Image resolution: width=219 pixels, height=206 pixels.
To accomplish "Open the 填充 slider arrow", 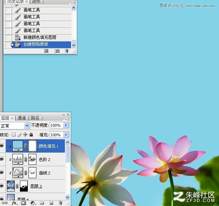I will 66,135.
